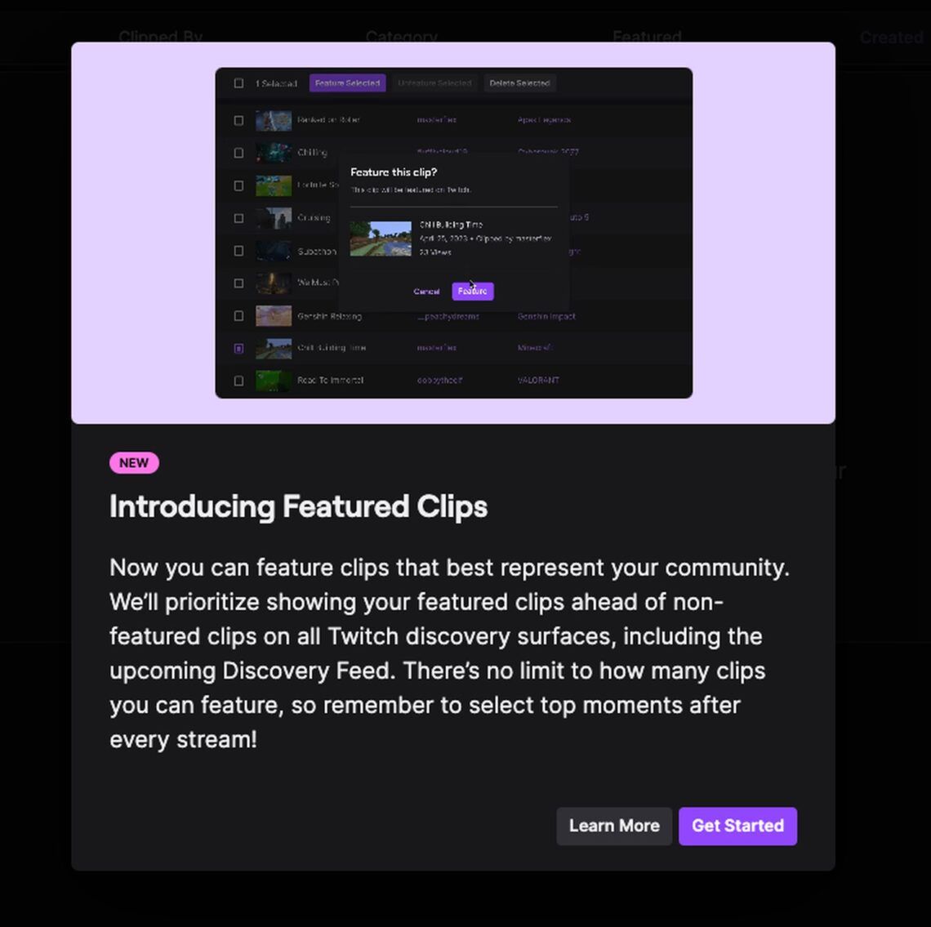This screenshot has height=927, width=931.
Task: Click the disabled Unfeature Selected button
Action: [435, 83]
